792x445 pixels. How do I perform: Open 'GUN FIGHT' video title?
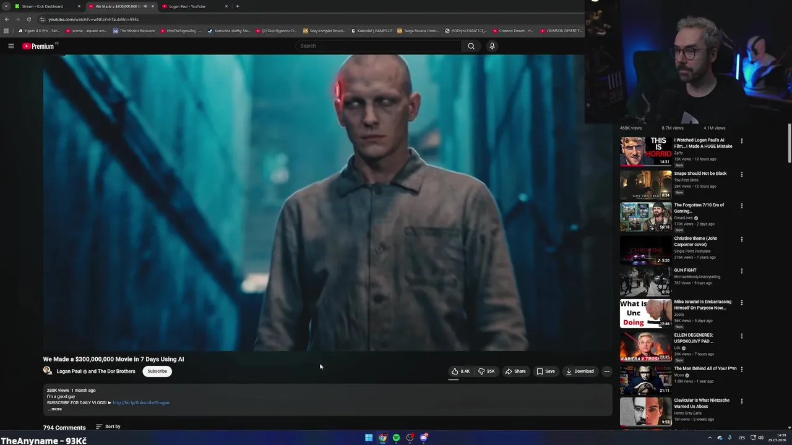click(685, 270)
